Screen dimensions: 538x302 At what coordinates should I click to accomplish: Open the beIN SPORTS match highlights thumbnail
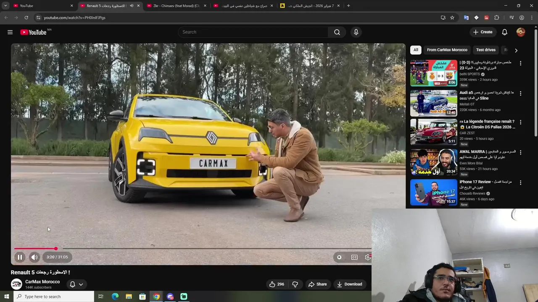pos(434,73)
